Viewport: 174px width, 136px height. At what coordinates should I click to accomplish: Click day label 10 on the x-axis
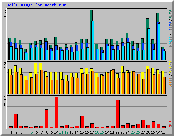tap(56, 132)
